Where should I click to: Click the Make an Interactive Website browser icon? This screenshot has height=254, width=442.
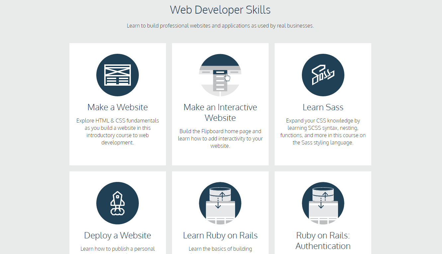220,75
